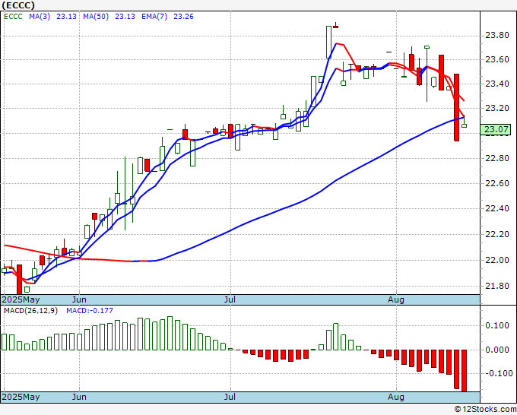
Task: Click the 22.80 price axis label
Action: (497, 159)
